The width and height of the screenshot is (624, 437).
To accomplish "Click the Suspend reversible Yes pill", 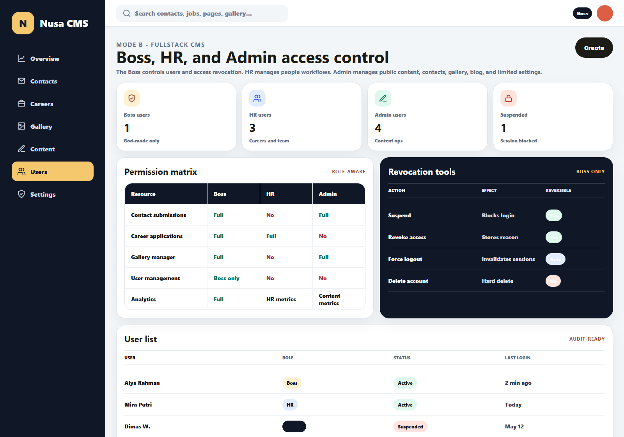I will point(554,215).
